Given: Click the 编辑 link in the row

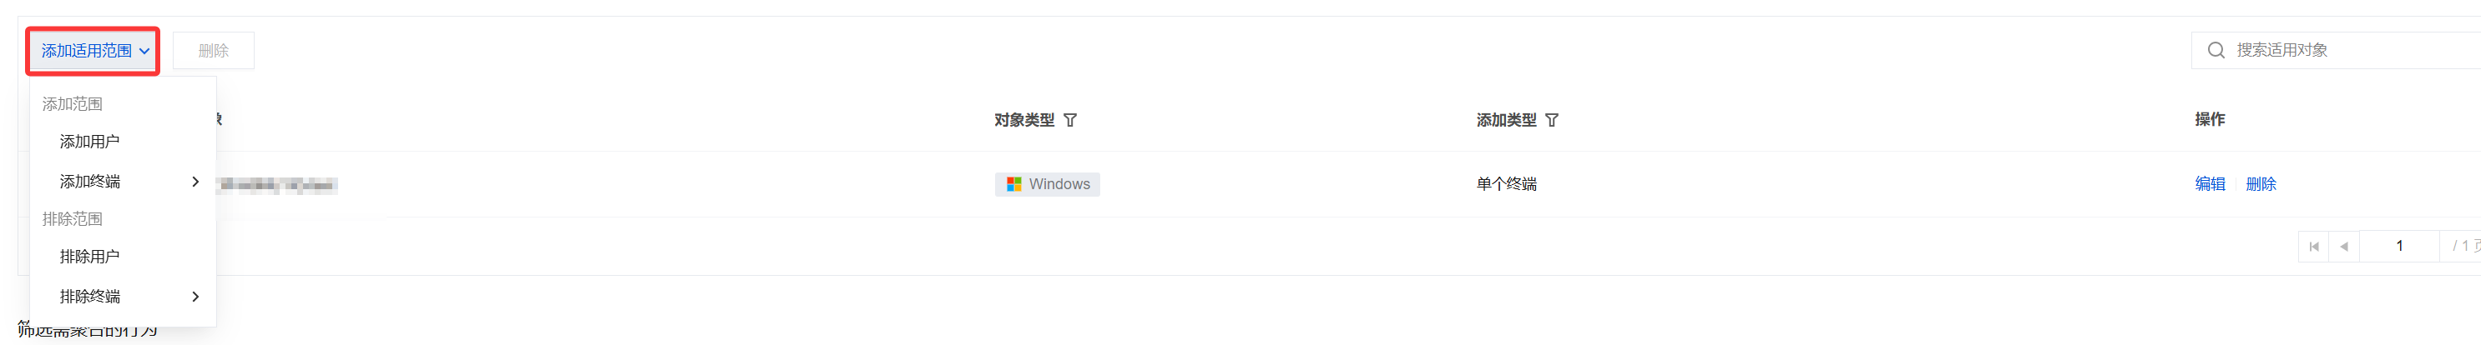Looking at the screenshot, I should pos(2210,184).
